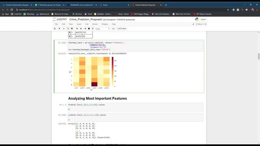260x146 pixels.
Task: Click the page vertical scrollbar thumb
Action: point(259,56)
